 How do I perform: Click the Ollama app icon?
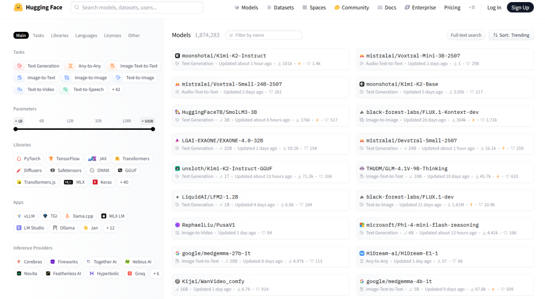pos(55,228)
